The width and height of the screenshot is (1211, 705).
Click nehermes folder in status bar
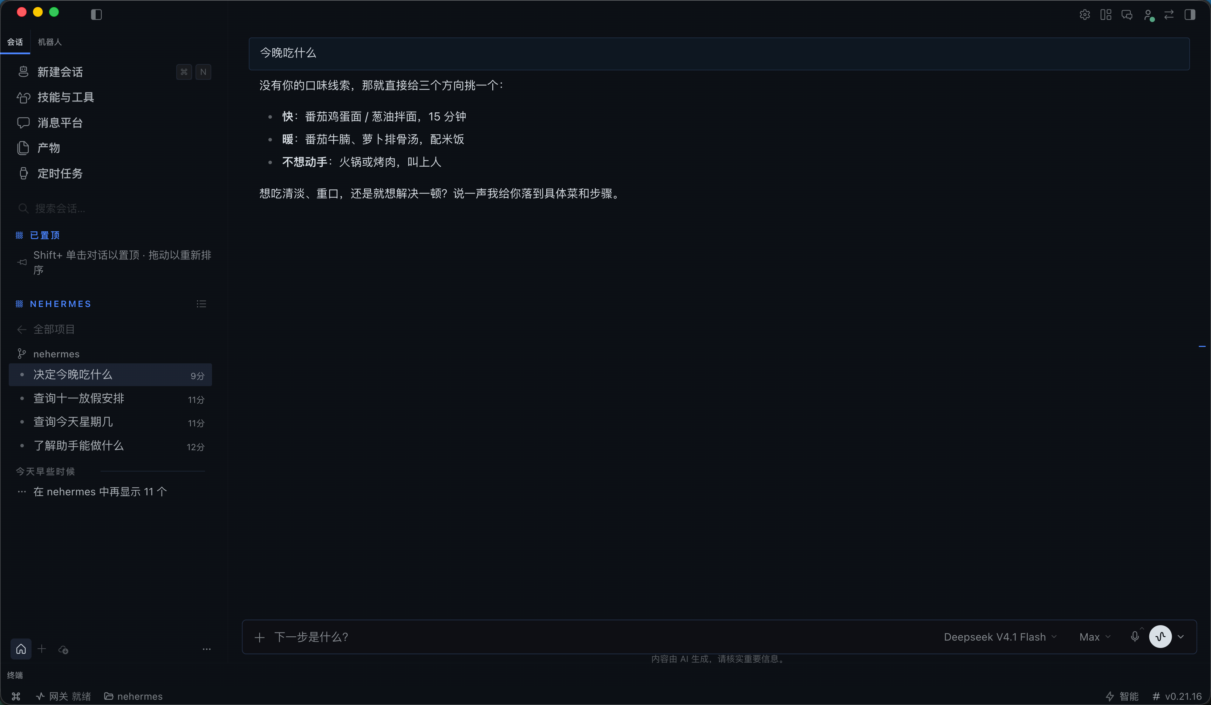134,696
